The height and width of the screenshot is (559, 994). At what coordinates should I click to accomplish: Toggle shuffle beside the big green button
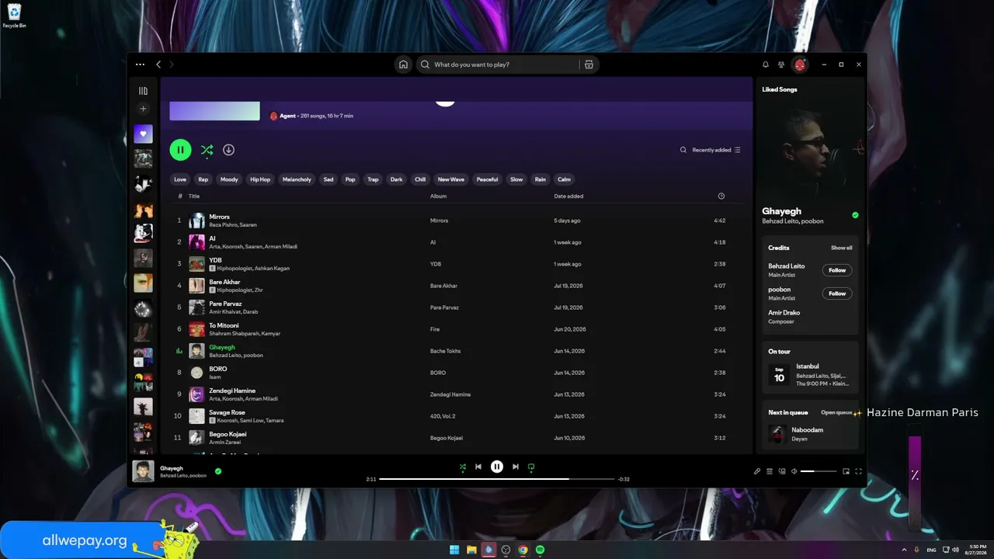point(207,150)
